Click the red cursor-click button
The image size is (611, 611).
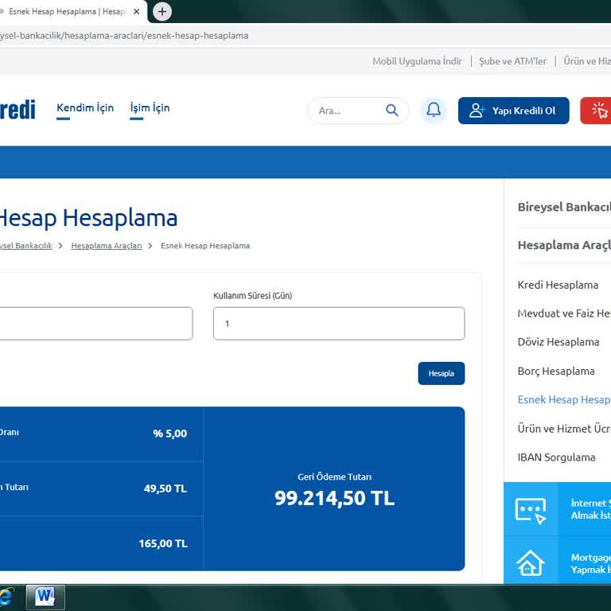click(596, 111)
